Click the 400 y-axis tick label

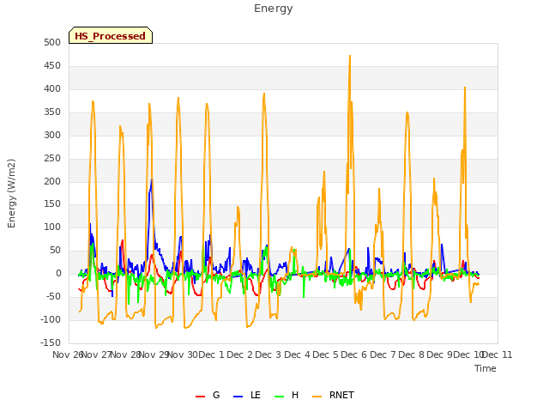click(x=52, y=88)
